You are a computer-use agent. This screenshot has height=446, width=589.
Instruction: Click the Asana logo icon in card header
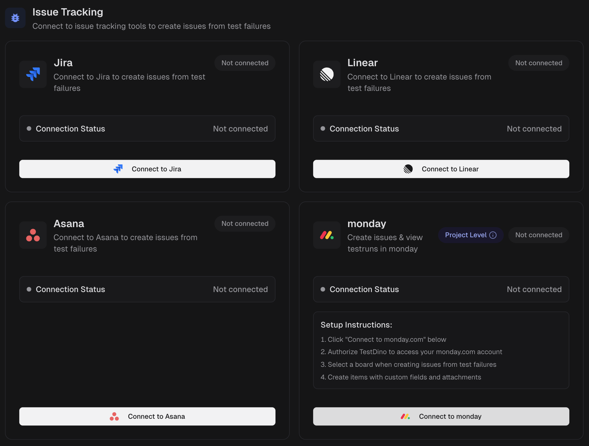tap(33, 235)
